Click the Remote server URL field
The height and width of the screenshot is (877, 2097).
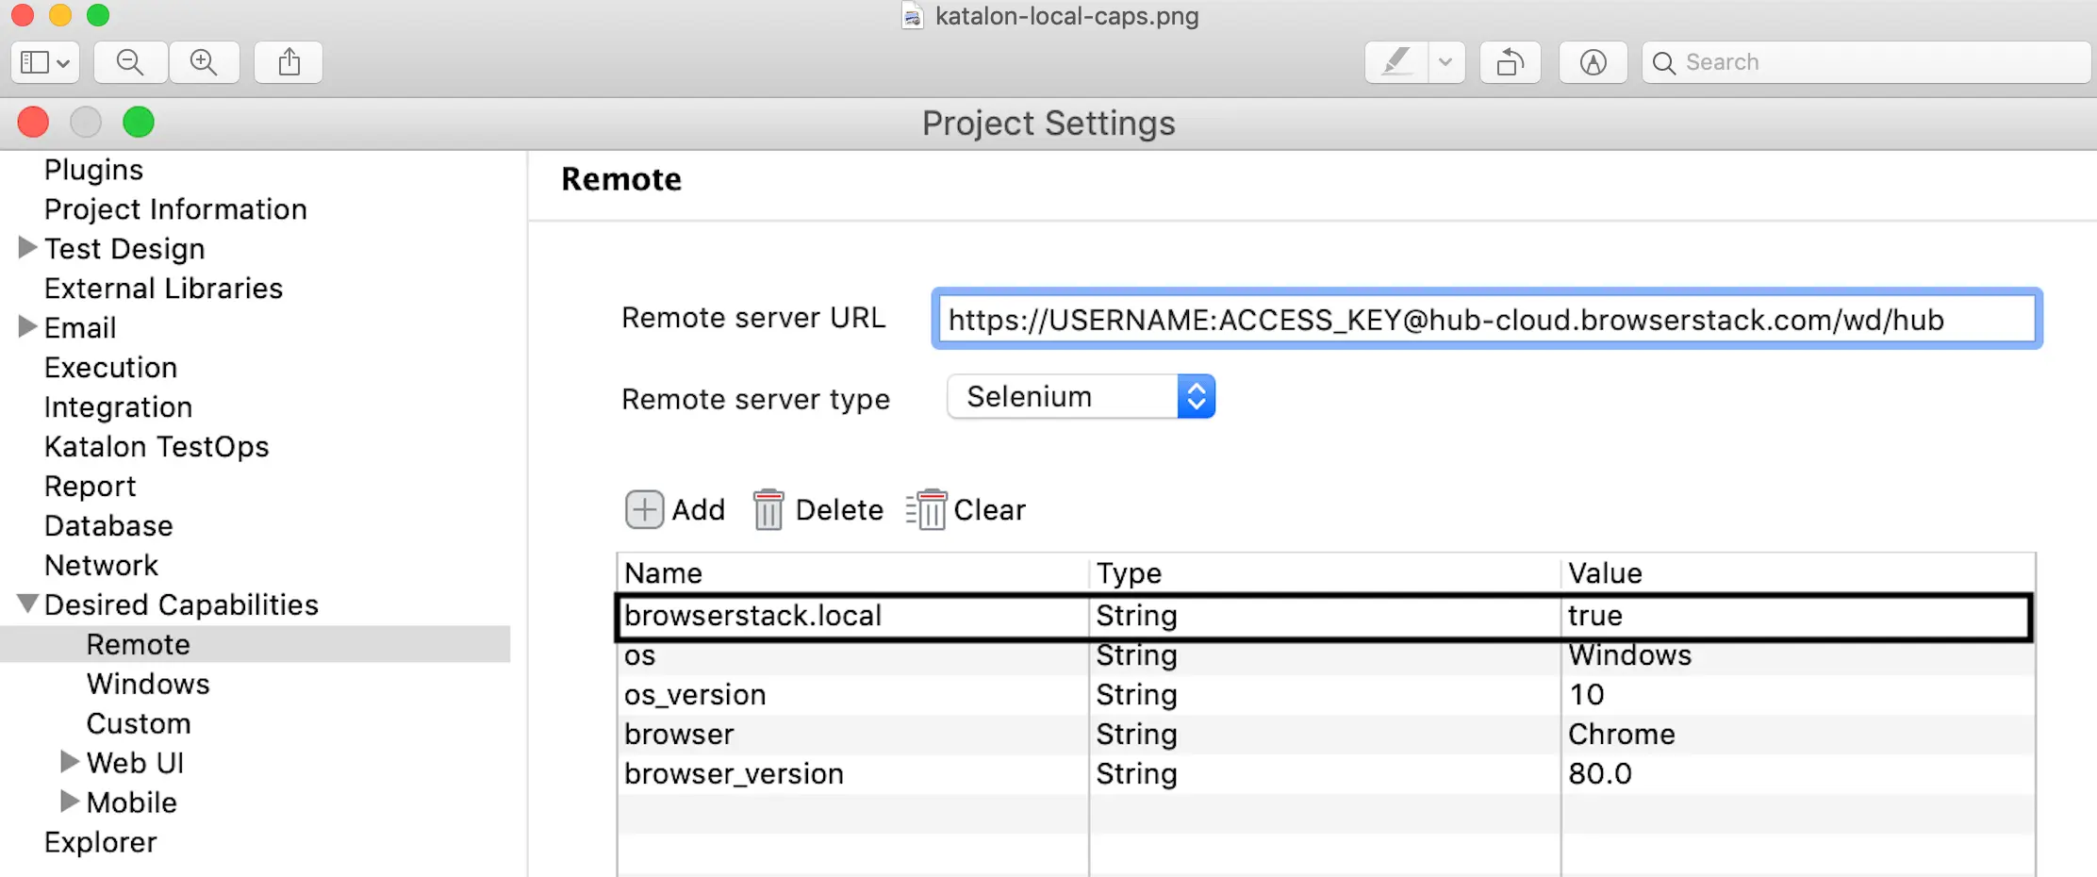coord(1486,320)
